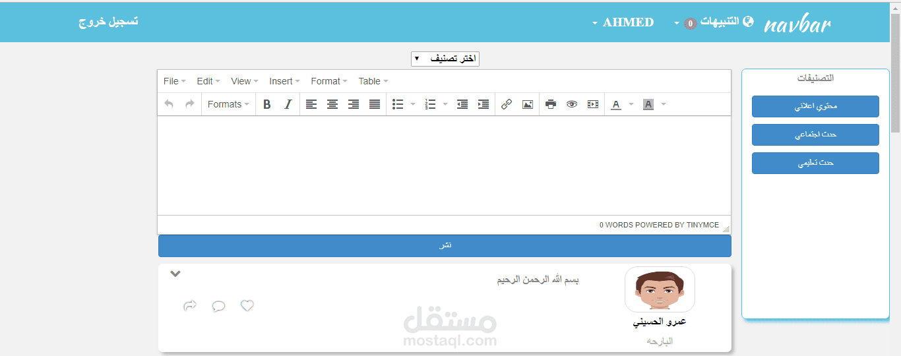Viewport: 901px width, 356px height.
Task: Select the حدث اجتماعي category button
Action: 815,134
